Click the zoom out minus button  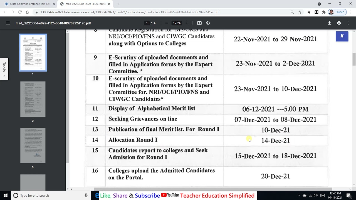(x=166, y=23)
